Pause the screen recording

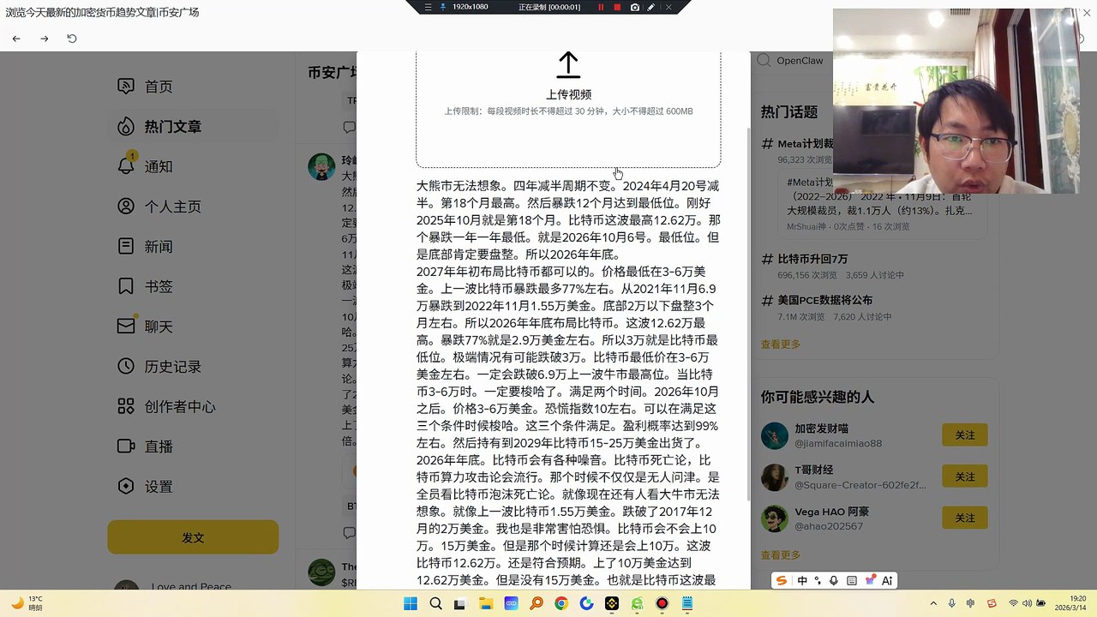(601, 7)
